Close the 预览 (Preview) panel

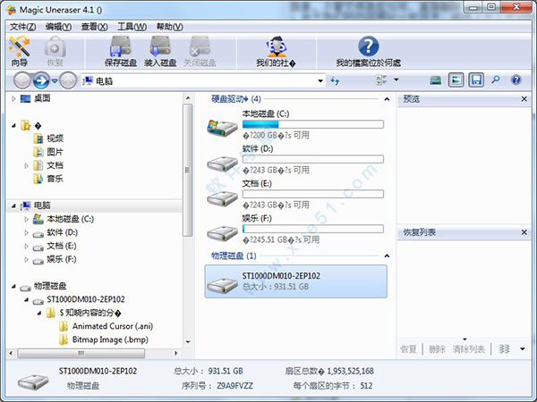(524, 99)
